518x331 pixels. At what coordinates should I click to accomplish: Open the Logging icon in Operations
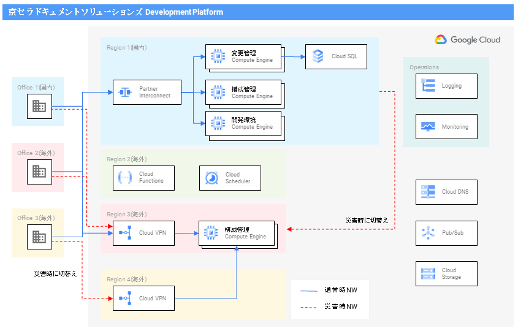point(428,86)
